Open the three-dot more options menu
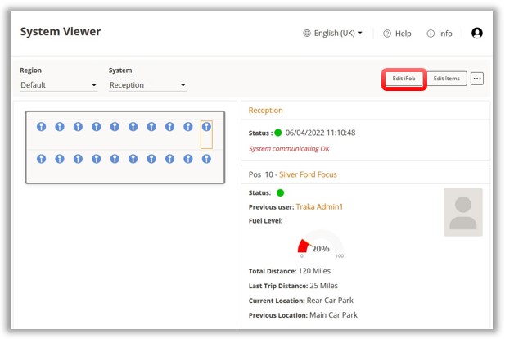This screenshot has height=339, width=505. point(477,79)
